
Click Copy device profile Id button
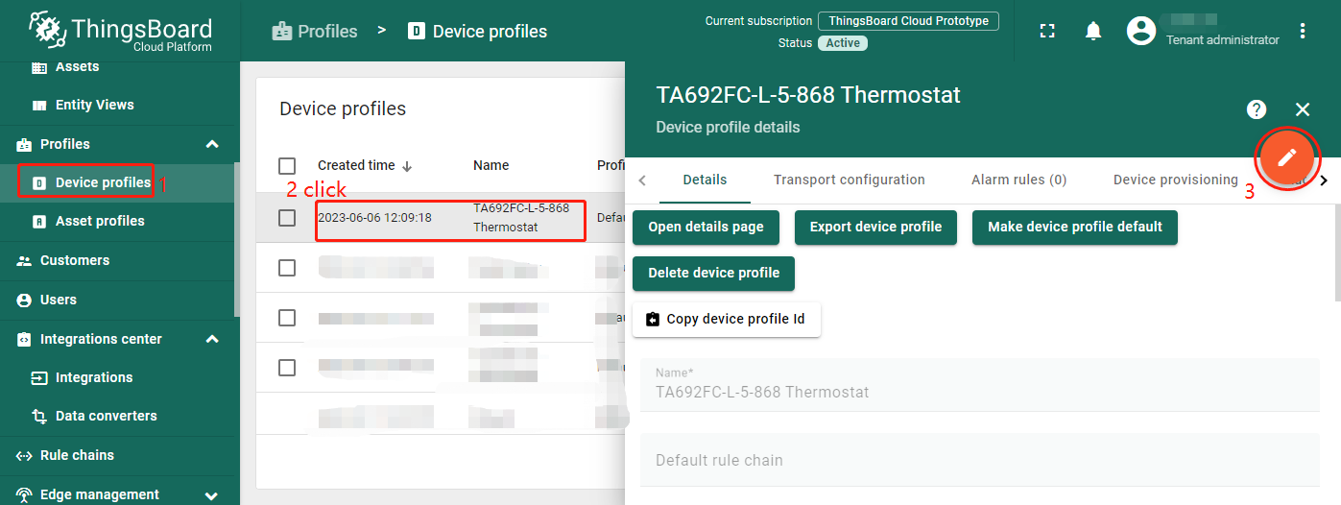point(727,319)
